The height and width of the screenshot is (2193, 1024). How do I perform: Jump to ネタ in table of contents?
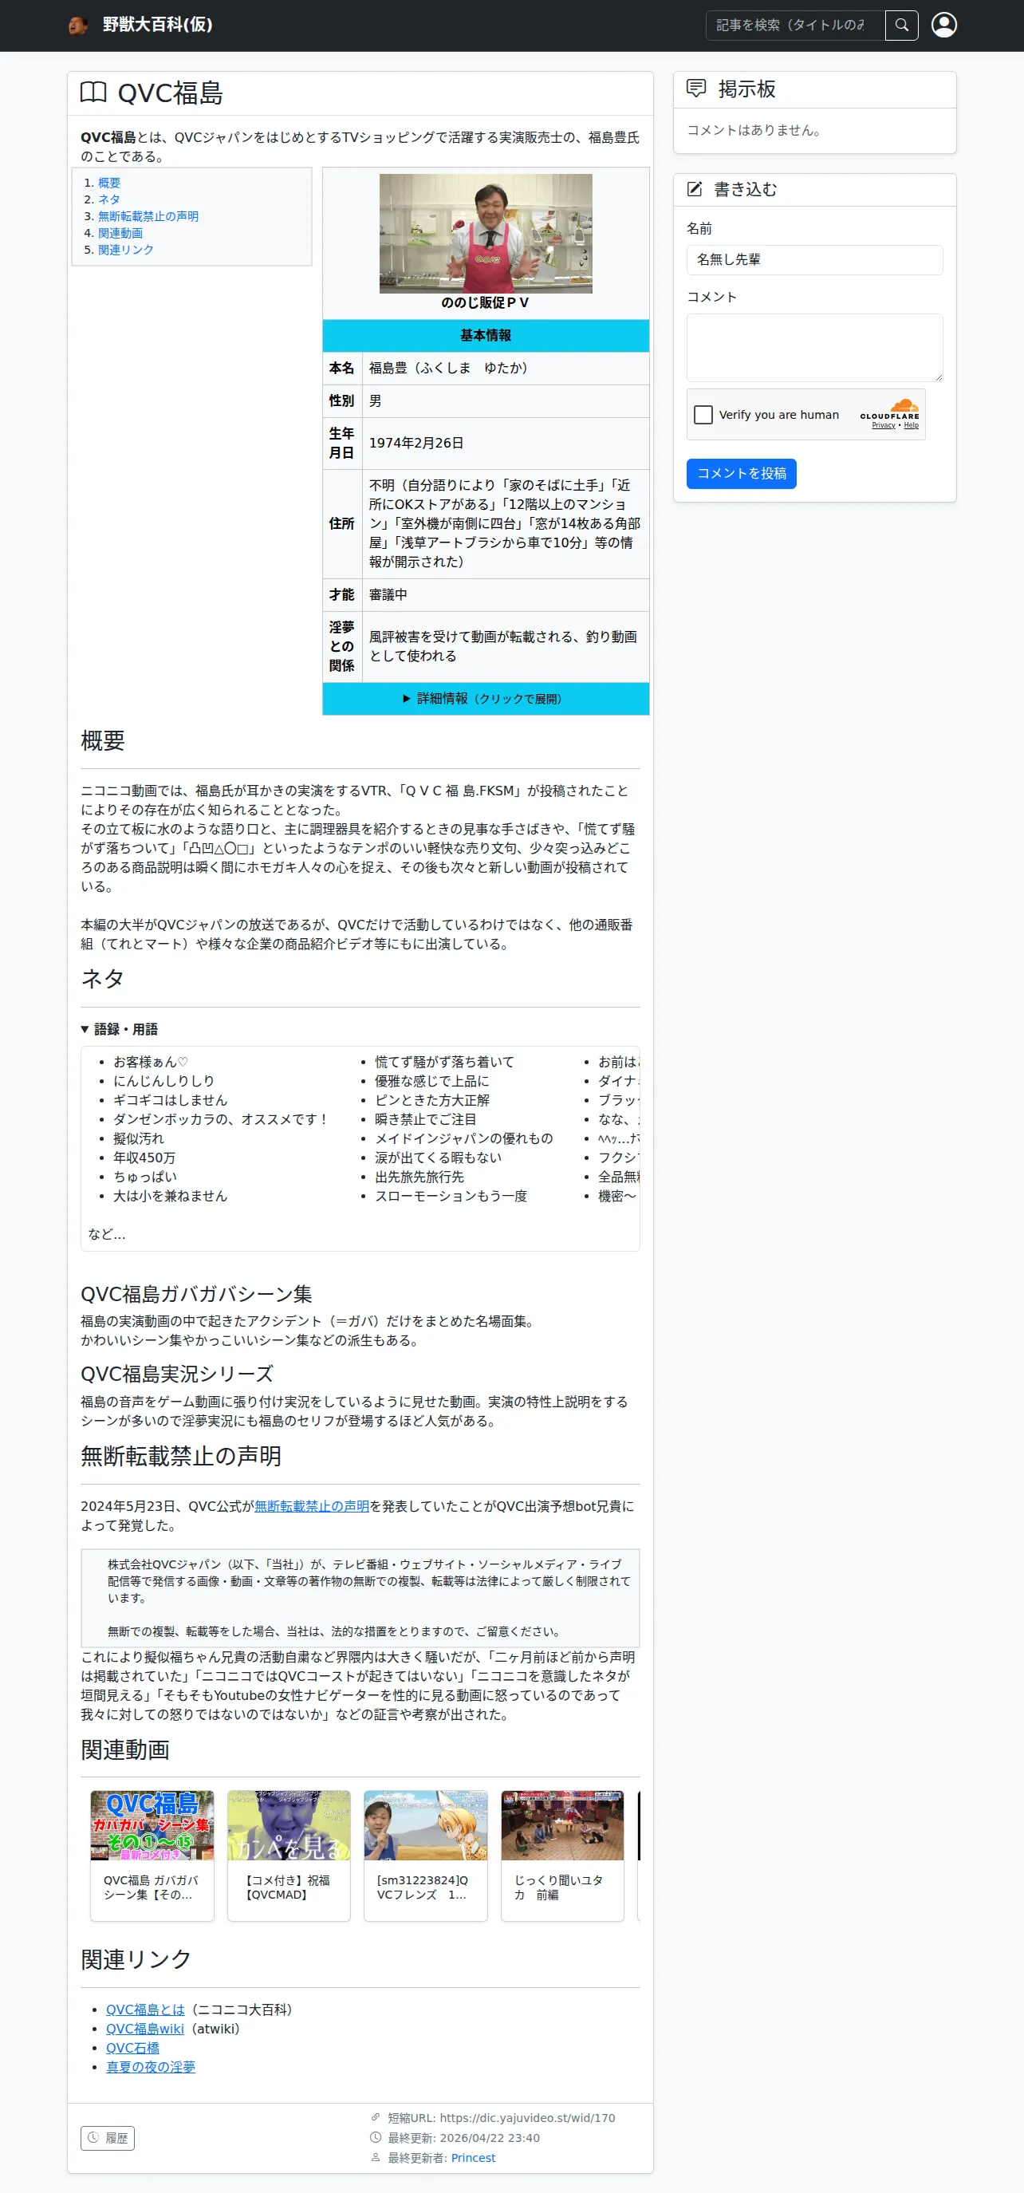tap(109, 199)
